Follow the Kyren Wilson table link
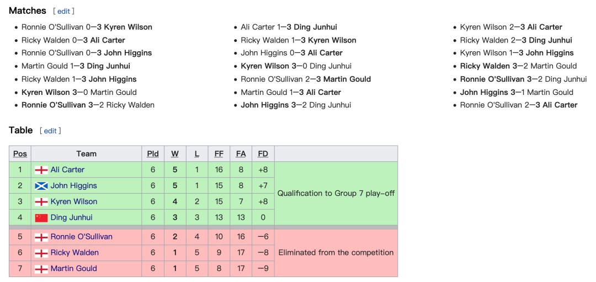596x282 pixels. click(x=74, y=201)
